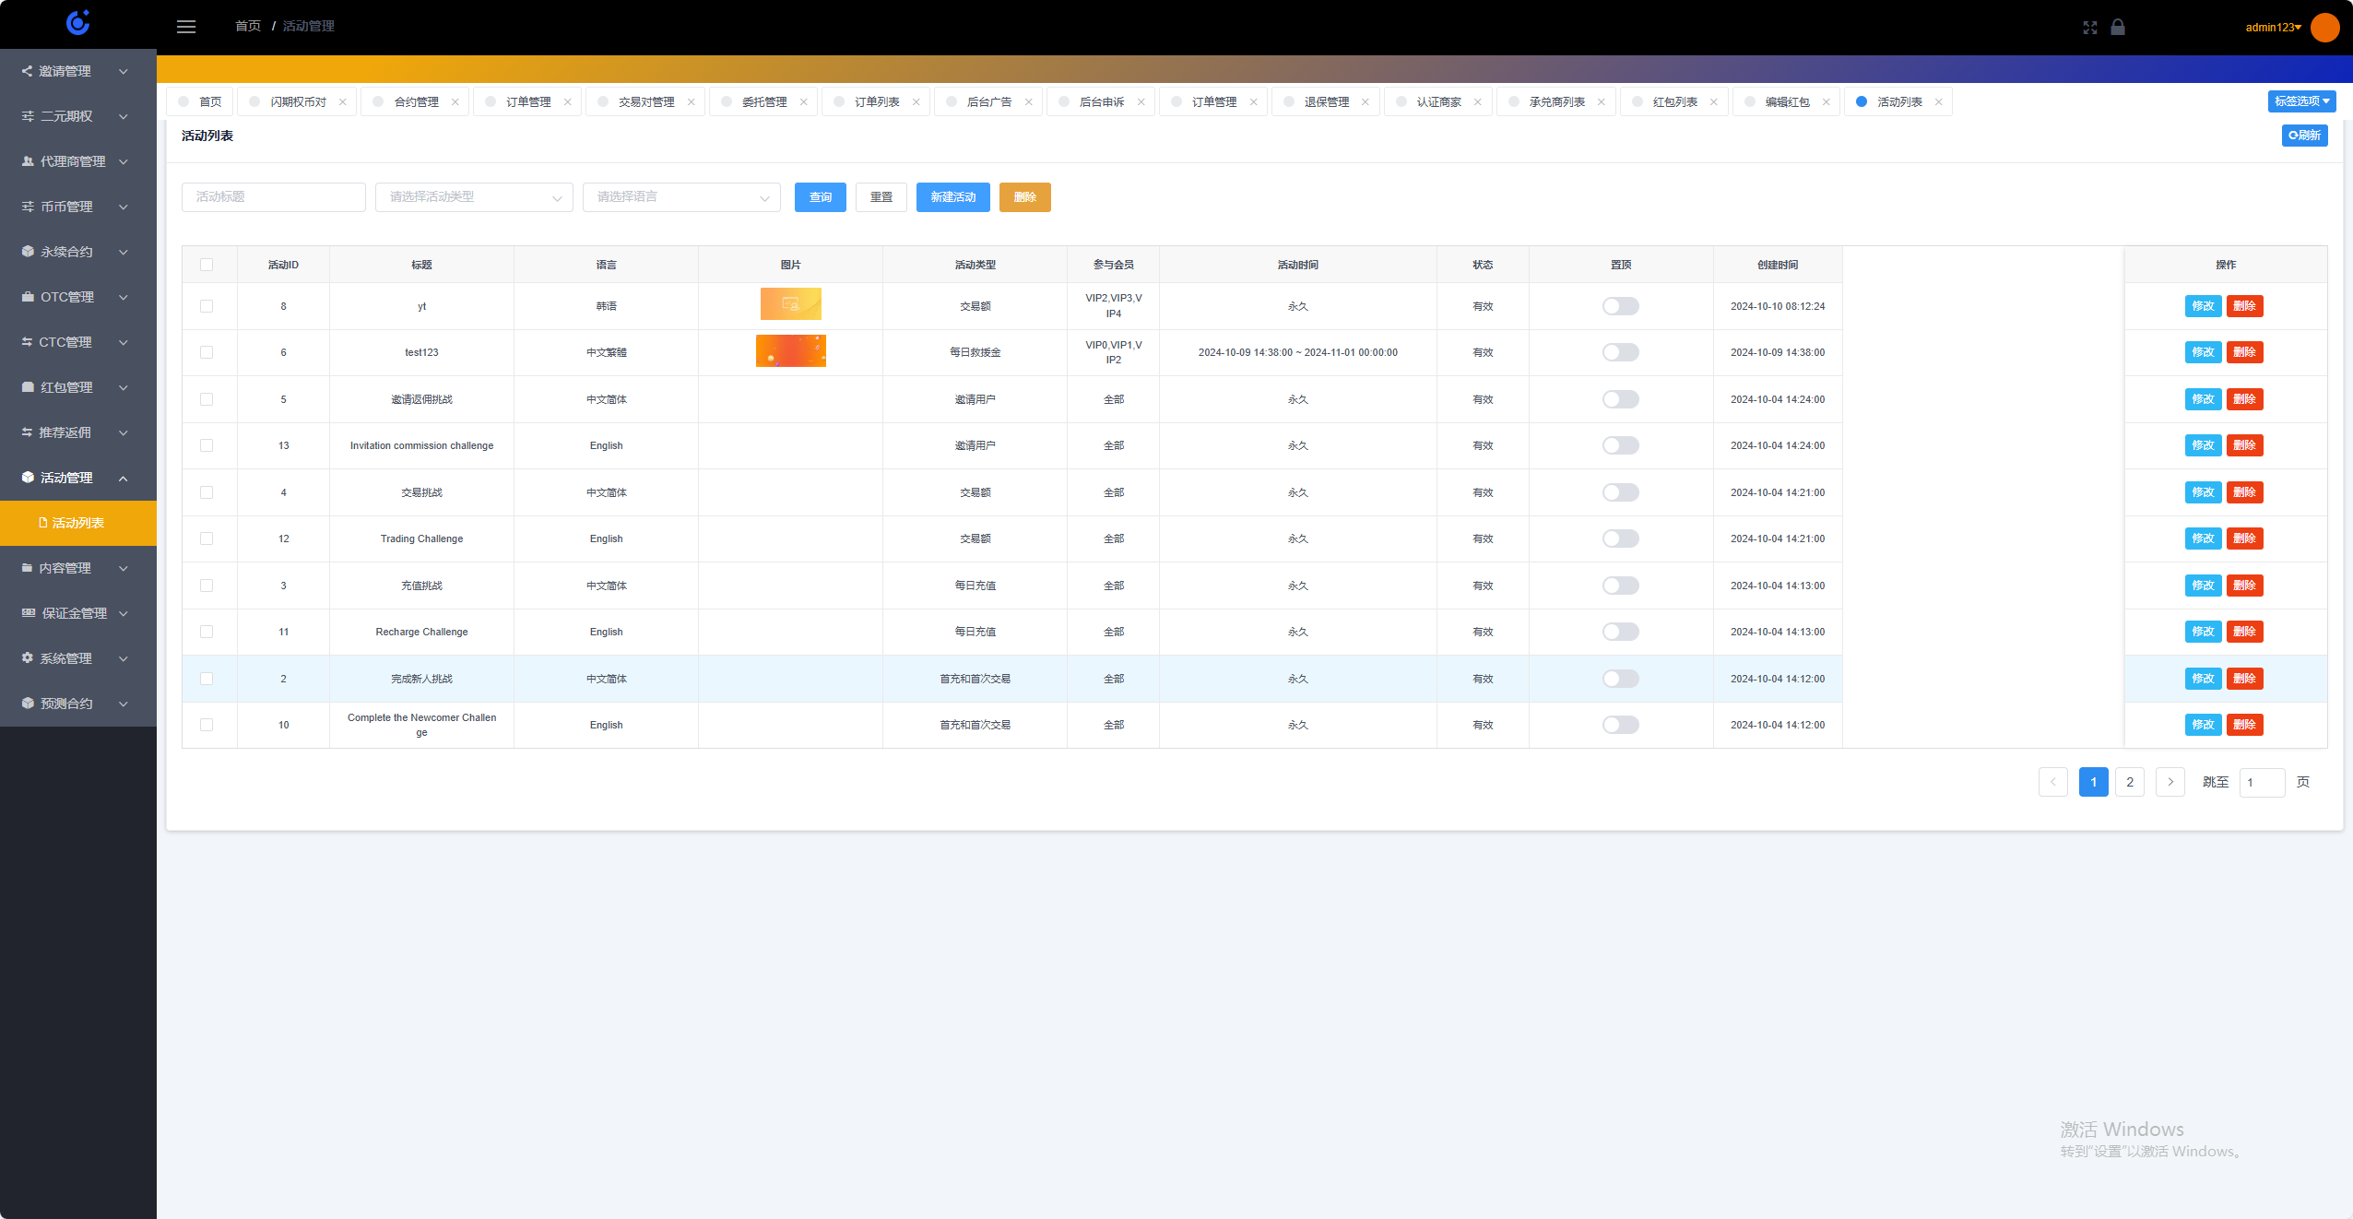This screenshot has width=2353, height=1219.
Task: Go to next page arrow
Action: [x=2170, y=782]
